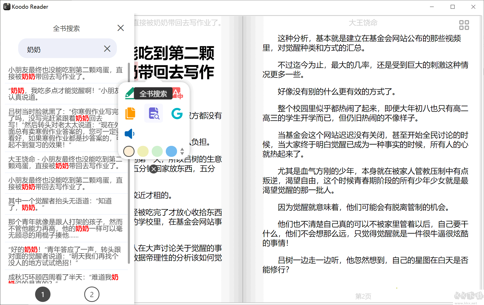Read the selected text aloud
This screenshot has width=484, height=305.
coord(129,133)
